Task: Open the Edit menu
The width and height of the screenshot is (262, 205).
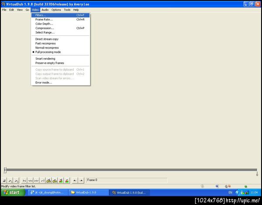Action: click(x=11, y=10)
